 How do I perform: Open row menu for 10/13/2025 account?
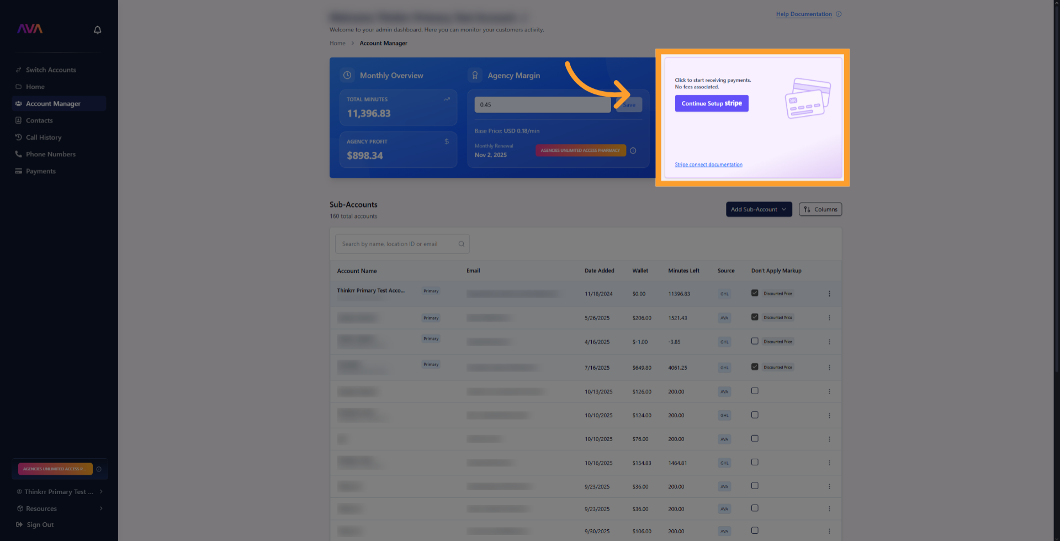(x=829, y=392)
